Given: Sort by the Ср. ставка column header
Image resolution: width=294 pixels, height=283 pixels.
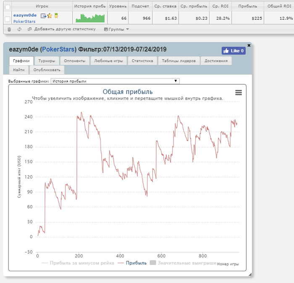Looking at the screenshot, I should coord(165,6).
